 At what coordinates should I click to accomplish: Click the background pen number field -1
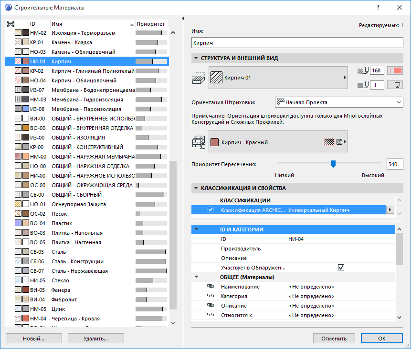point(377,85)
